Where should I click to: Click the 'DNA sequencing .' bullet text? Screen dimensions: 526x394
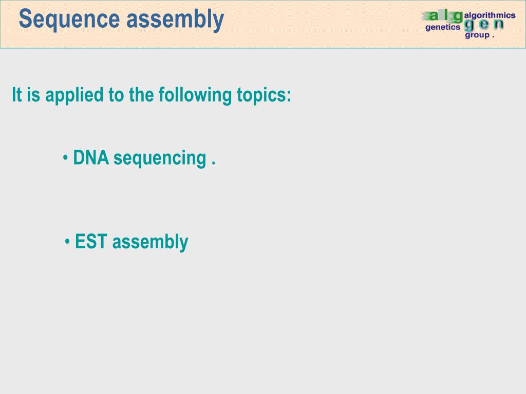coord(144,158)
